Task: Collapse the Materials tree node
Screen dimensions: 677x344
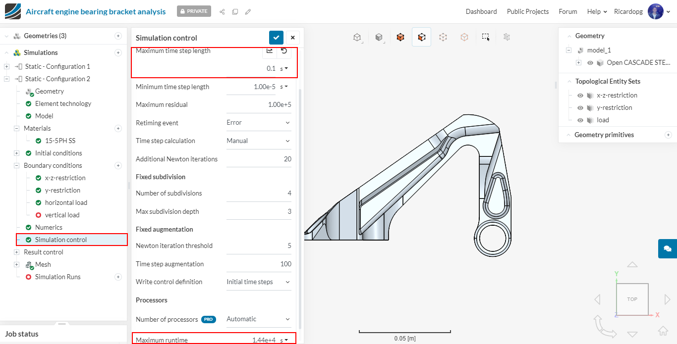Action: pos(16,128)
